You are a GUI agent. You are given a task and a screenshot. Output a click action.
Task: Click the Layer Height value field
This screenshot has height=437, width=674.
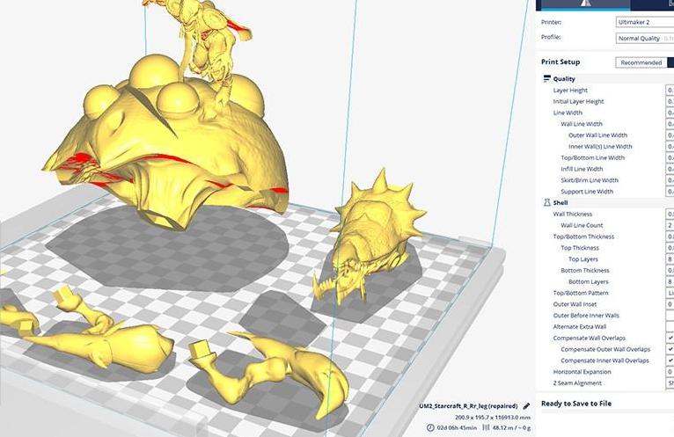(x=670, y=90)
